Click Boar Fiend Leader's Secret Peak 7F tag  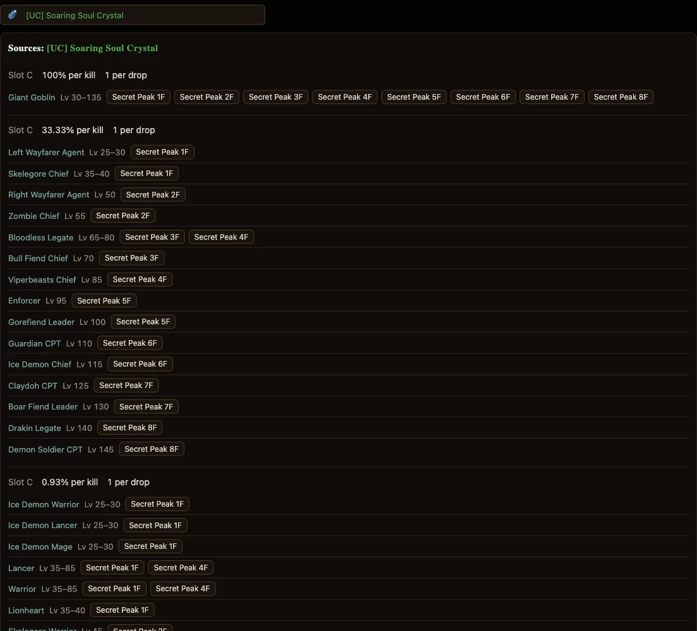(146, 406)
